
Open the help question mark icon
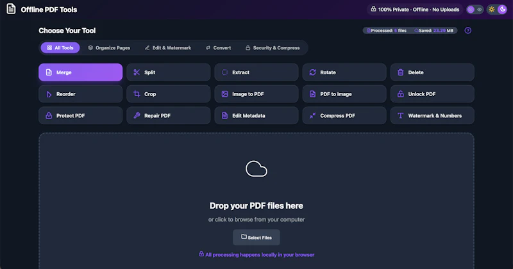click(468, 30)
